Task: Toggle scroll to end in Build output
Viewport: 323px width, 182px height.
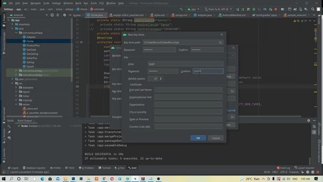Action: pos(314,132)
